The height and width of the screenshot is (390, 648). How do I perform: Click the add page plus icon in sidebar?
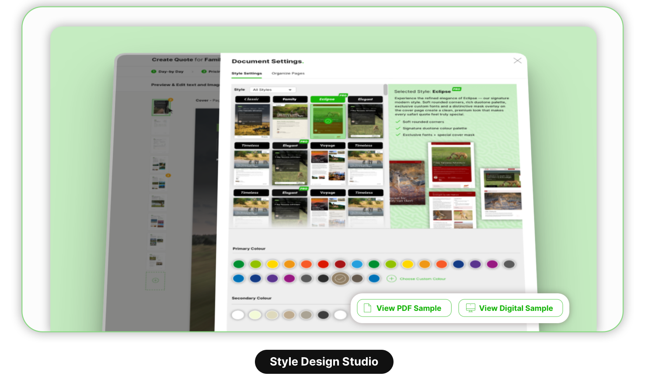[155, 280]
